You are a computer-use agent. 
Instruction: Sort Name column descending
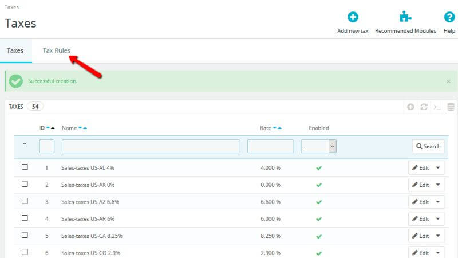(x=80, y=128)
